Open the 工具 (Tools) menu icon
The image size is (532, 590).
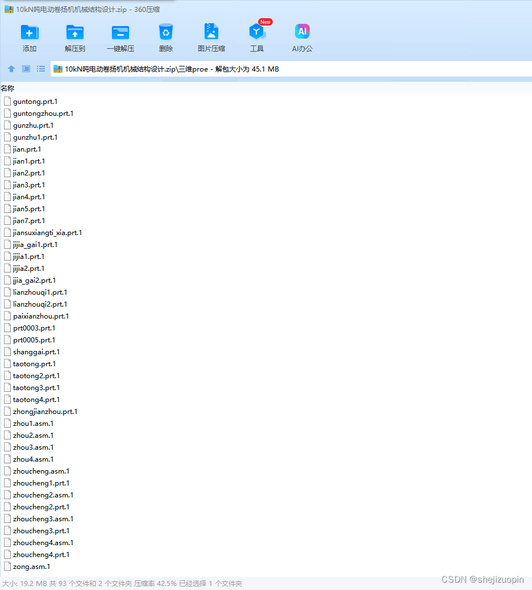(x=257, y=32)
